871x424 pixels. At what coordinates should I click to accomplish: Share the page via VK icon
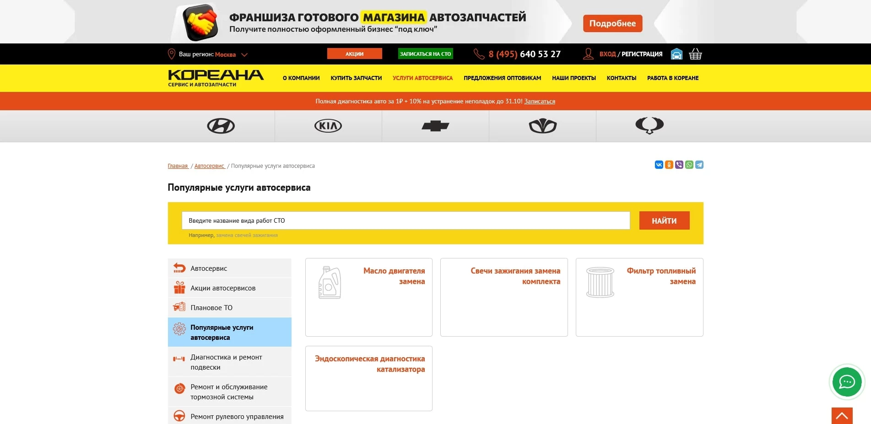(659, 165)
